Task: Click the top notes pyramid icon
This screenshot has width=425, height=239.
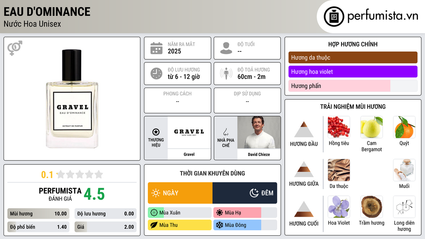Action: click(304, 129)
